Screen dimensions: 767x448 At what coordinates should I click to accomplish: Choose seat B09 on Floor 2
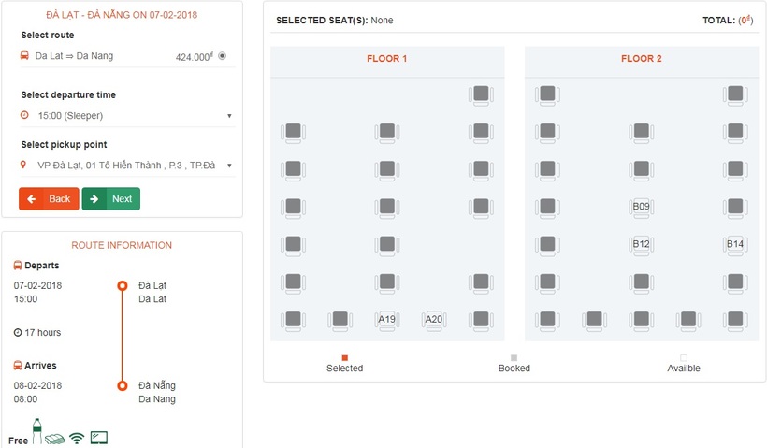point(642,207)
